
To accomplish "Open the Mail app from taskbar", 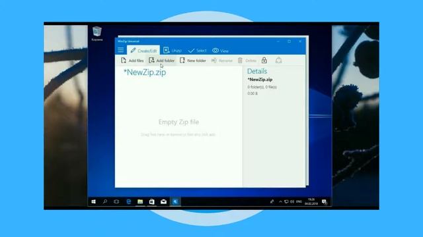I will 163,201.
